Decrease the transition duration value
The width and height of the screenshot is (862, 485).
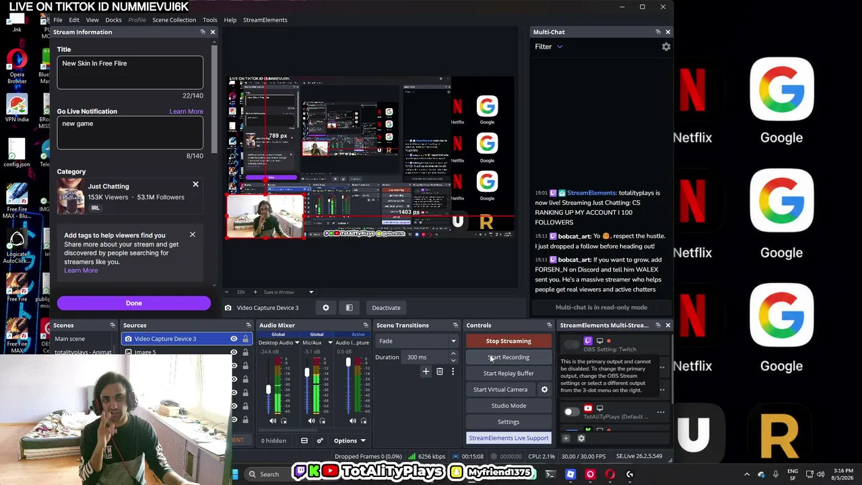point(453,360)
